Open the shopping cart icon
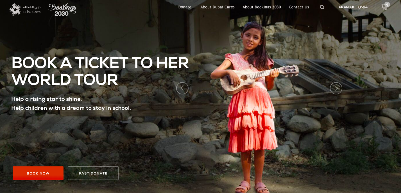The image size is (401, 193). coord(384,7)
